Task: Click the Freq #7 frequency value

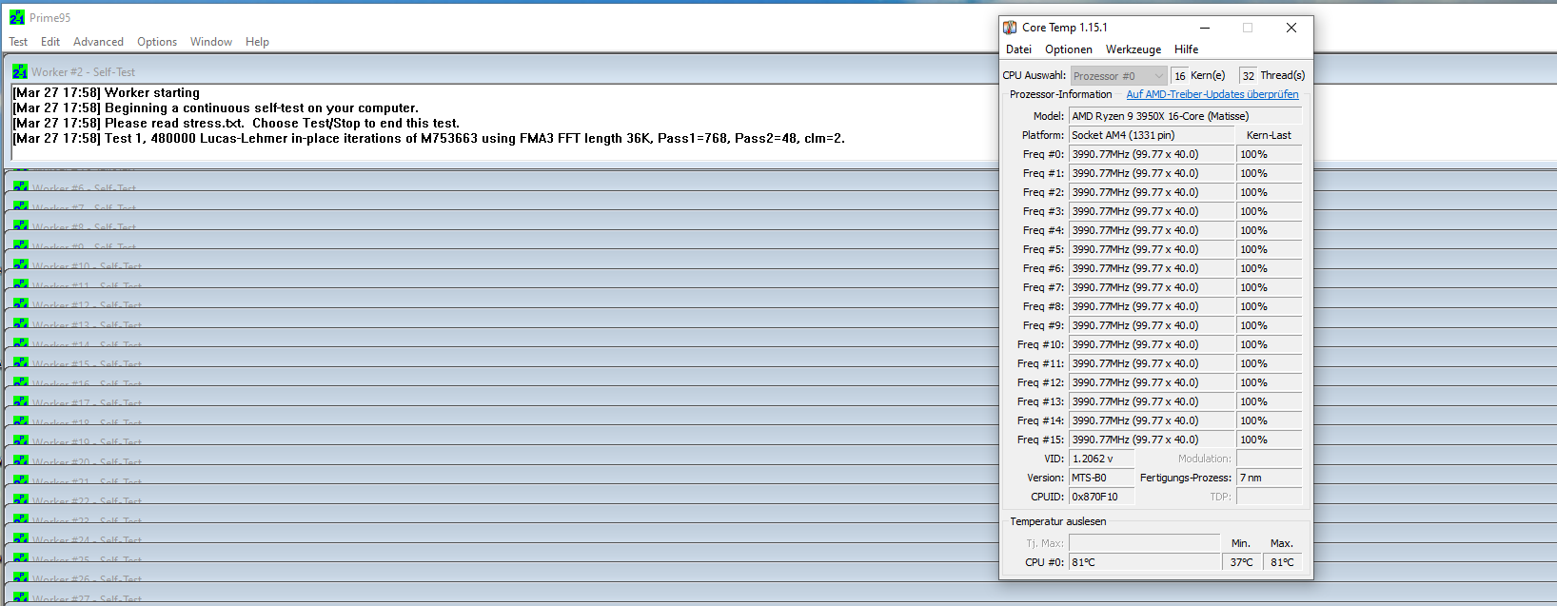Action: 1152,287
